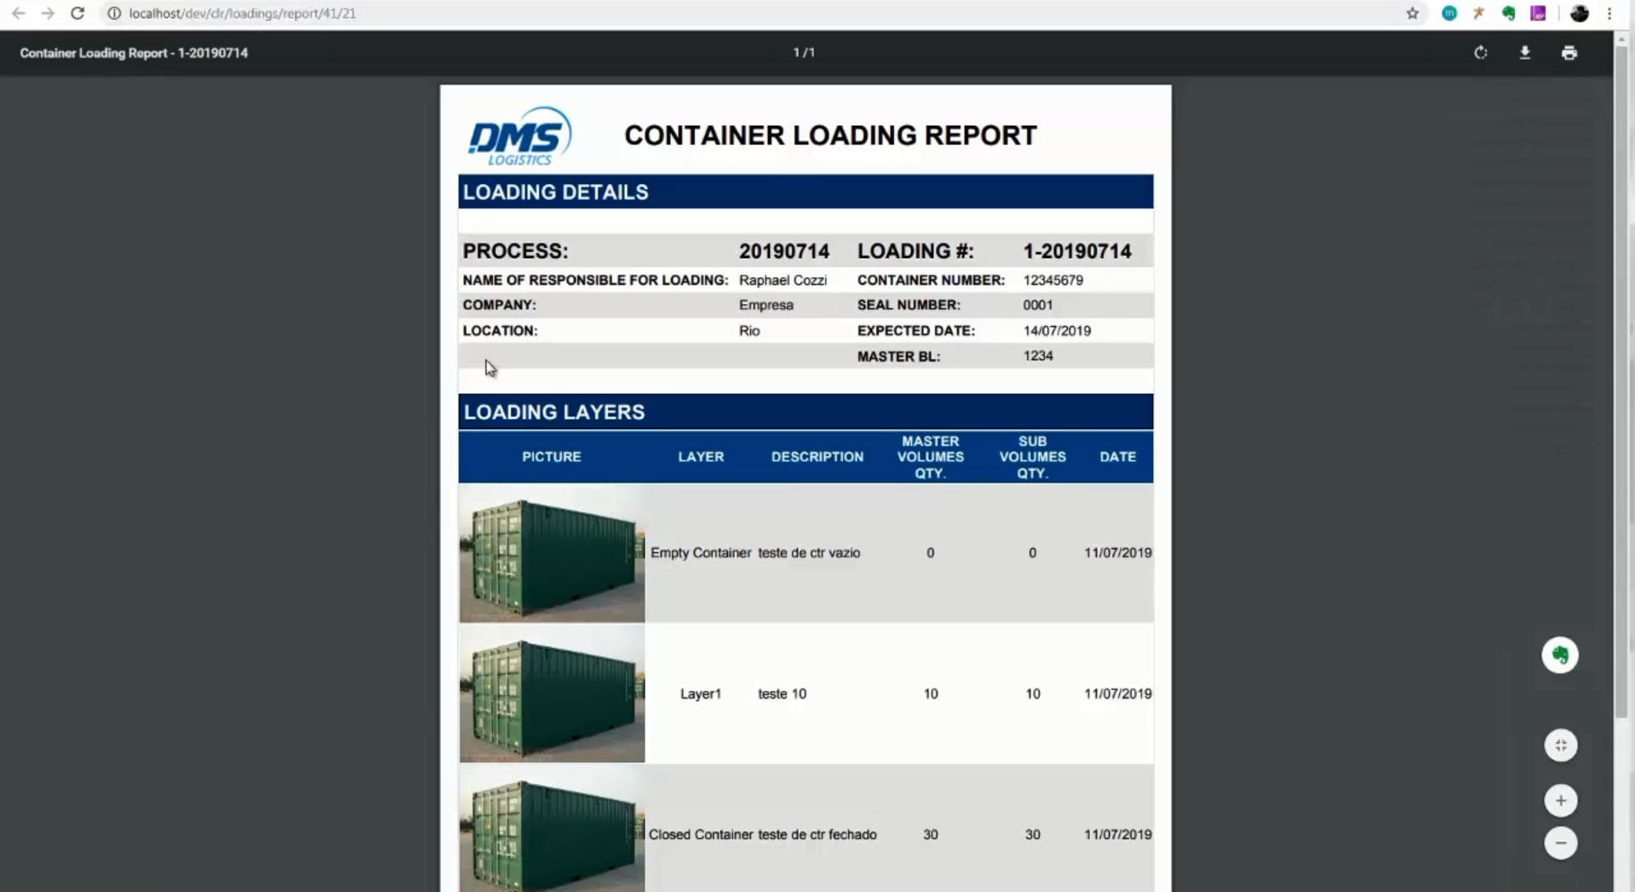Click the description 'teste 10'
This screenshot has width=1635, height=892.
click(782, 694)
